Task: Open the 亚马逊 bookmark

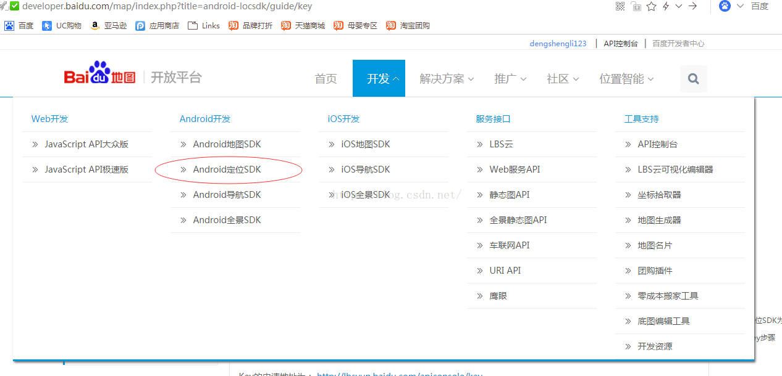Action: pos(108,25)
